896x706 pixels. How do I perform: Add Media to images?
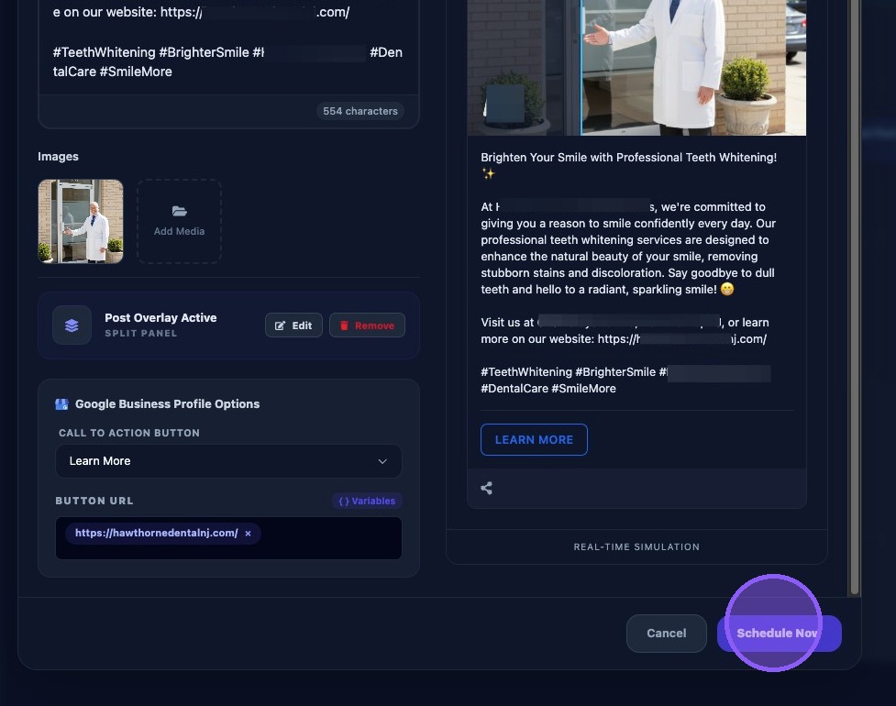coord(180,222)
